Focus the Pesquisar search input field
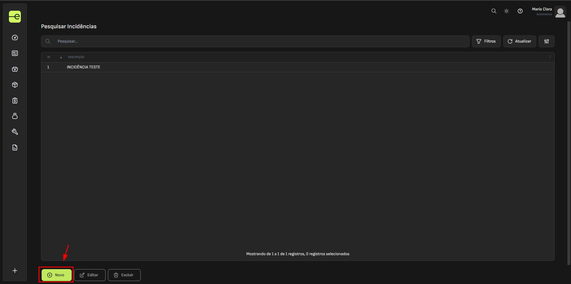 click(x=259, y=41)
